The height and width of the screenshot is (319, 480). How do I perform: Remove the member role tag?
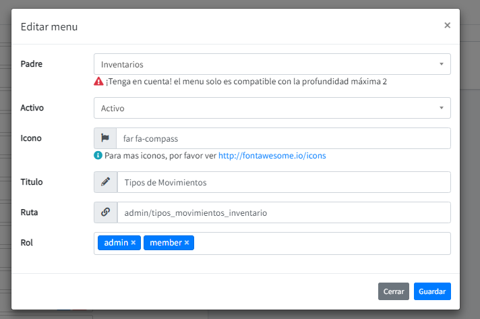187,243
